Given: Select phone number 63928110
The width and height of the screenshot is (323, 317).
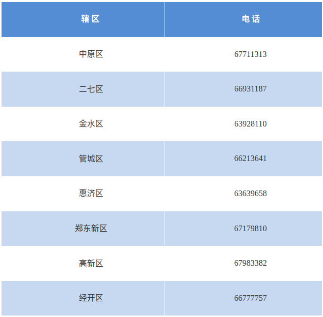Looking at the screenshot, I should coord(250,124).
